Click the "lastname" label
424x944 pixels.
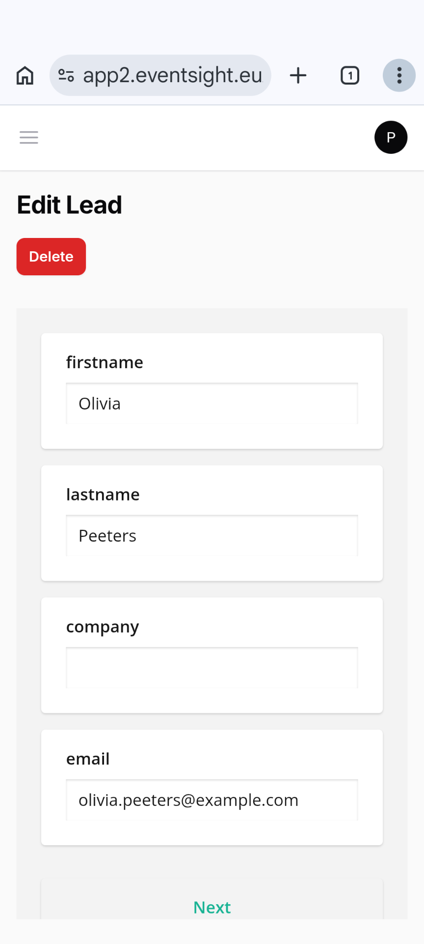click(103, 495)
